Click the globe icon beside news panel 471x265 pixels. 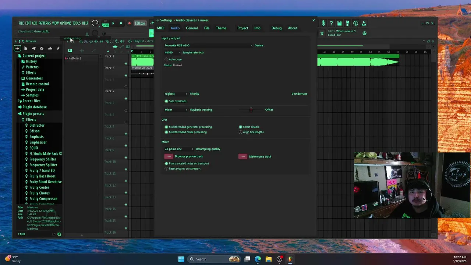(364, 33)
